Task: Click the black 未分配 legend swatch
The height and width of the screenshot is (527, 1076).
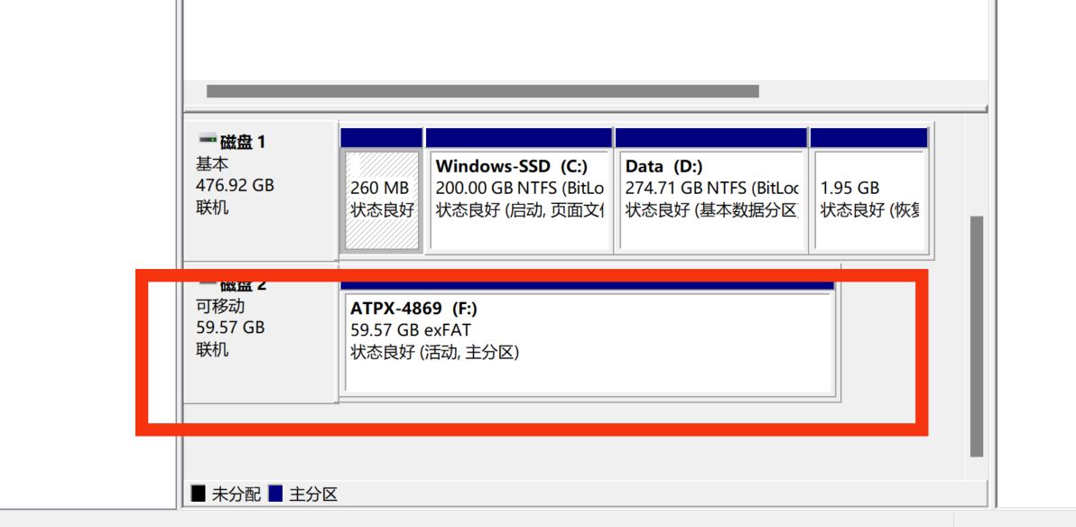Action: click(x=199, y=495)
